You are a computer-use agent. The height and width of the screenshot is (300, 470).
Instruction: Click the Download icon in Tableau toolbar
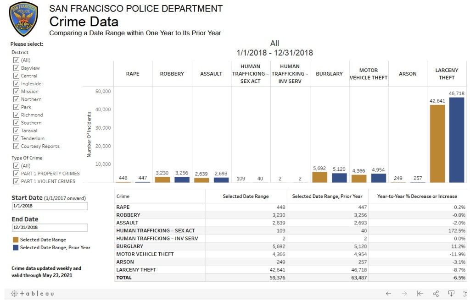pos(451,293)
